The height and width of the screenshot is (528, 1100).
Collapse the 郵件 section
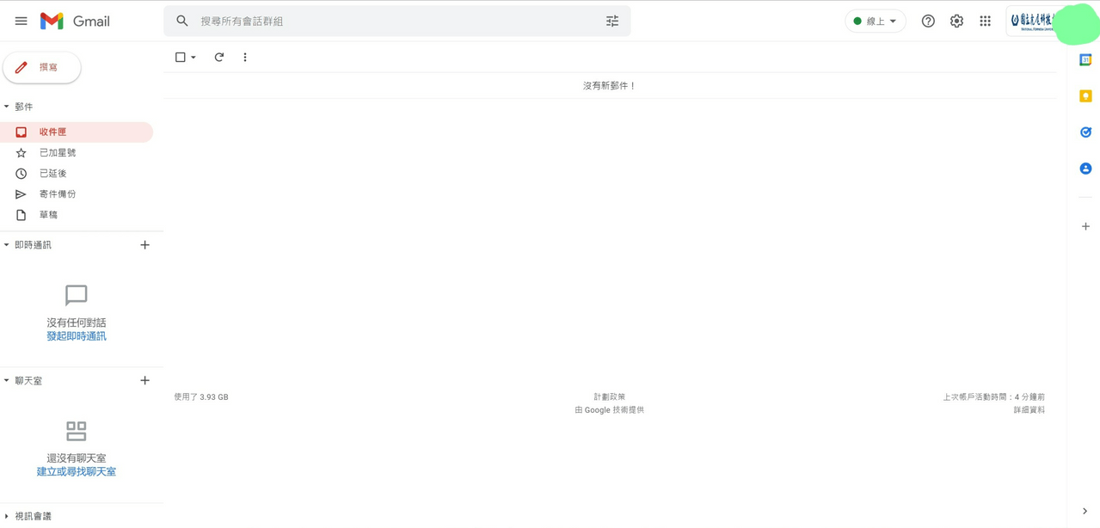[x=7, y=107]
